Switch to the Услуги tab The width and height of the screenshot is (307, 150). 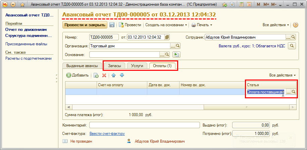[x=137, y=66]
